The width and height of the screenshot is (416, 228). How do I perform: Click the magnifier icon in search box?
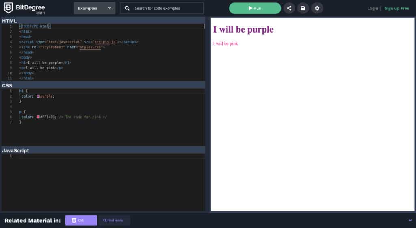point(127,8)
